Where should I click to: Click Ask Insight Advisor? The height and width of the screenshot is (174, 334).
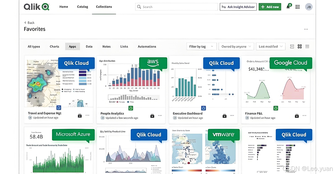(238, 7)
